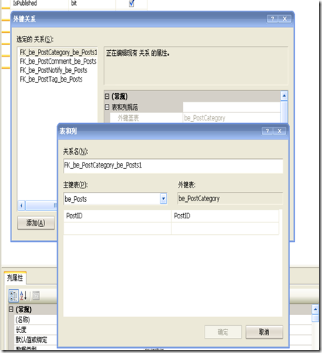Viewport: 322px width, 353px height.
Task: Open the property pages icon
Action: coord(36,296)
